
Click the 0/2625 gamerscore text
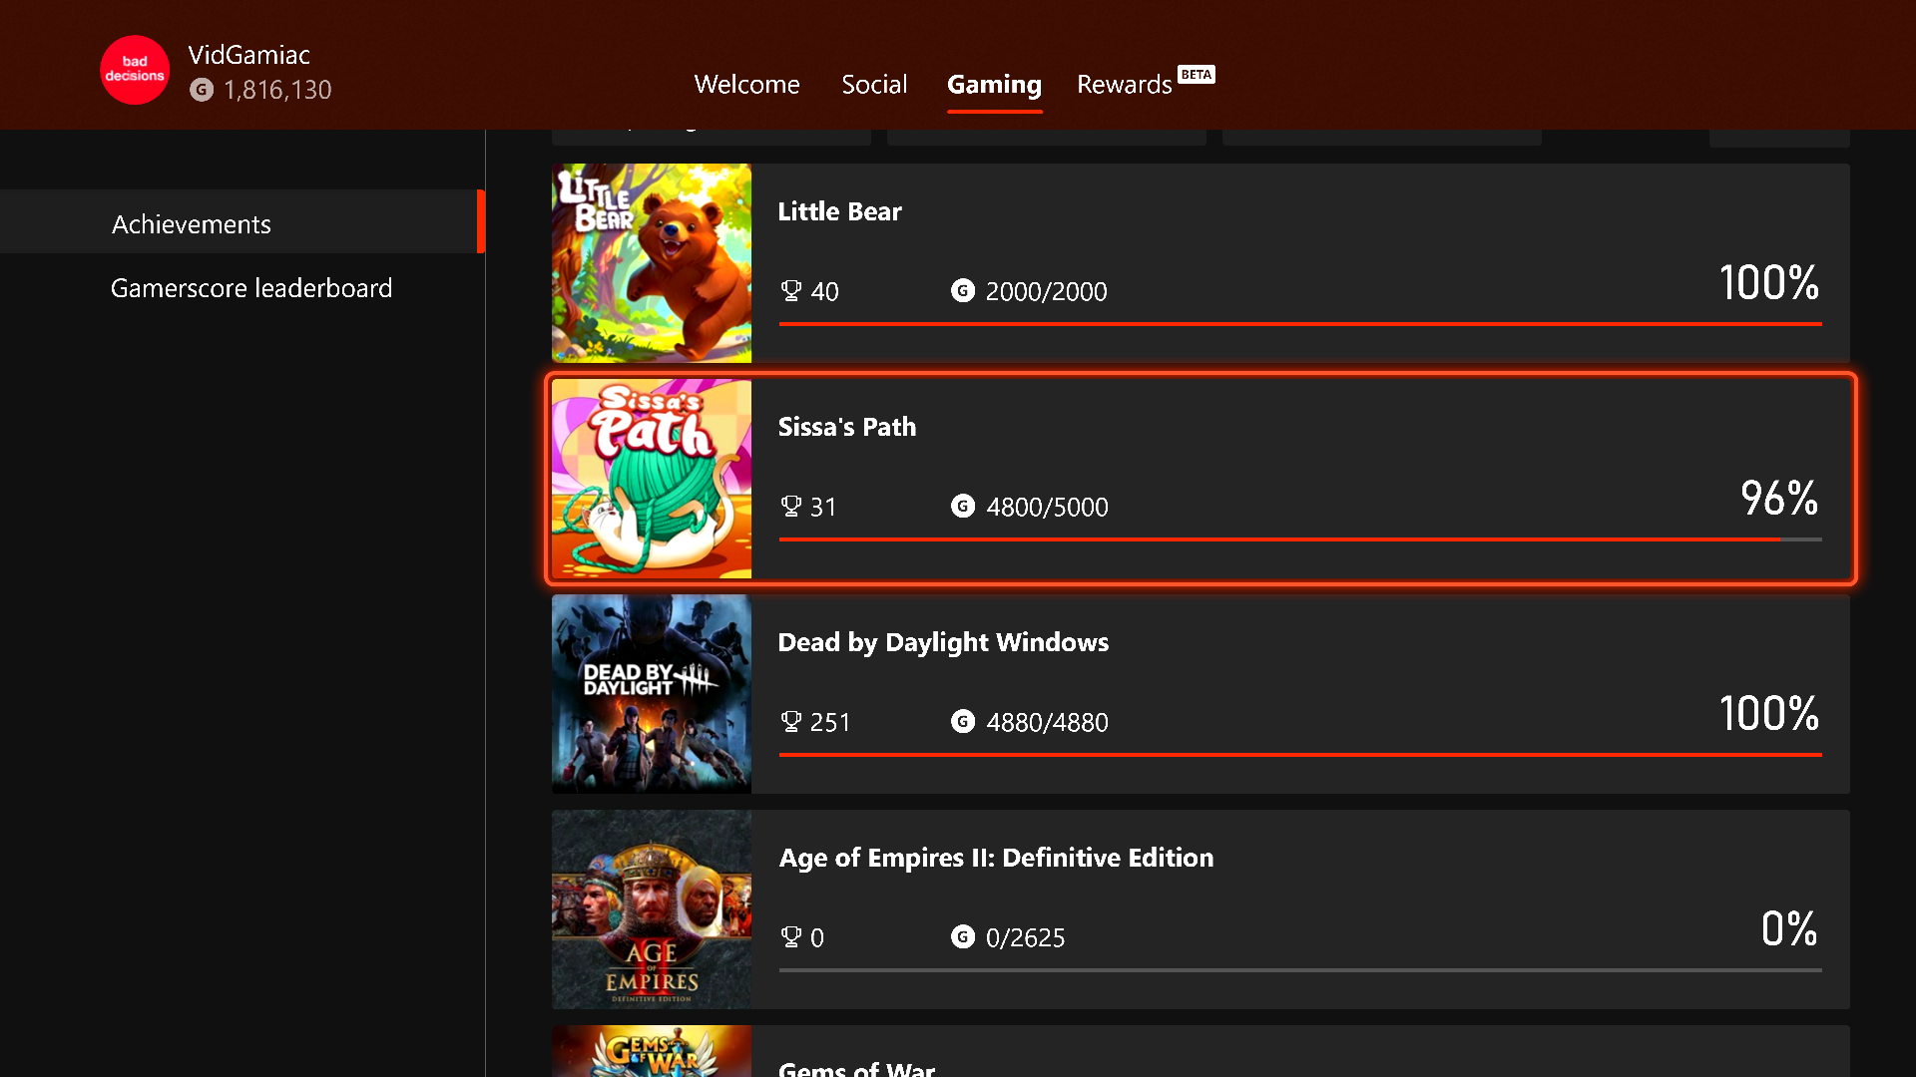(1025, 937)
